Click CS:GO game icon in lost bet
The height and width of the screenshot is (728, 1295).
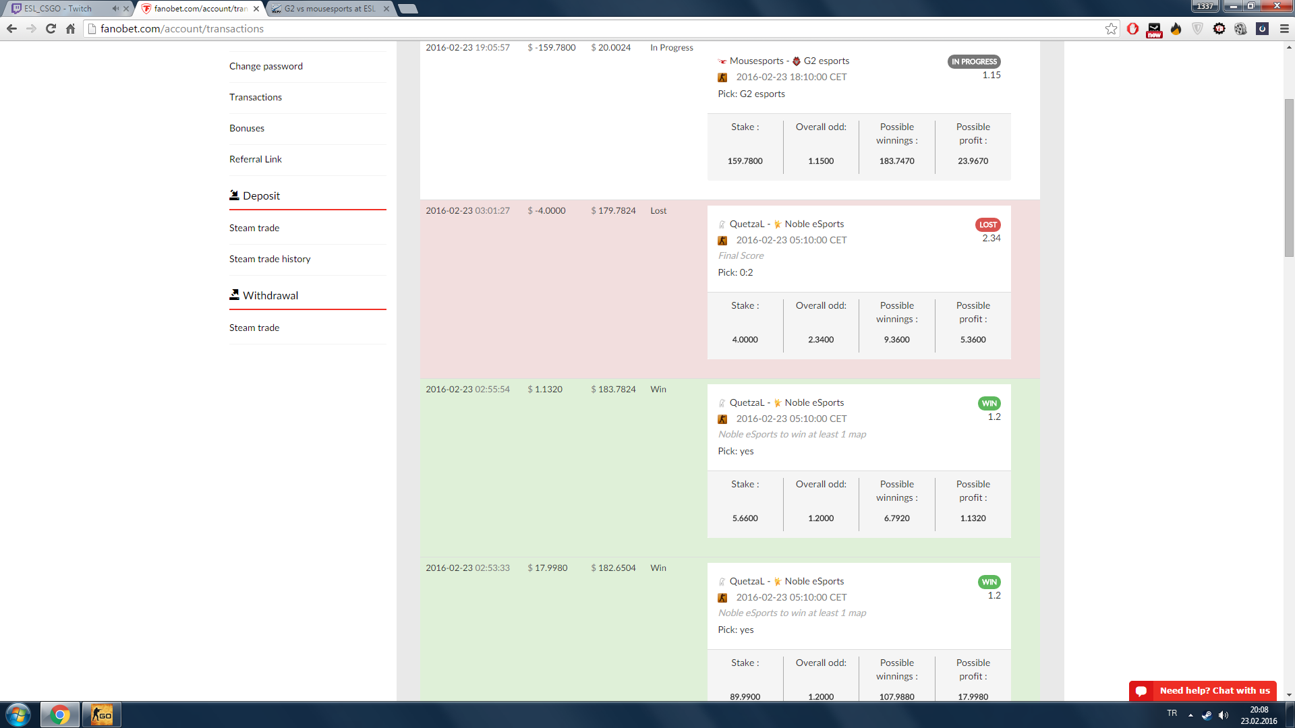pyautogui.click(x=722, y=241)
